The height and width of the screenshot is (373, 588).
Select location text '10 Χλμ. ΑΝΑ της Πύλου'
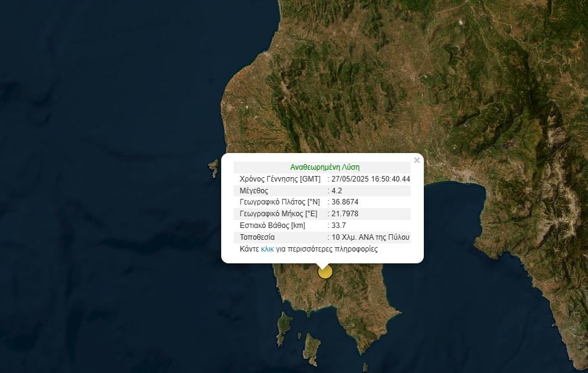[371, 237]
